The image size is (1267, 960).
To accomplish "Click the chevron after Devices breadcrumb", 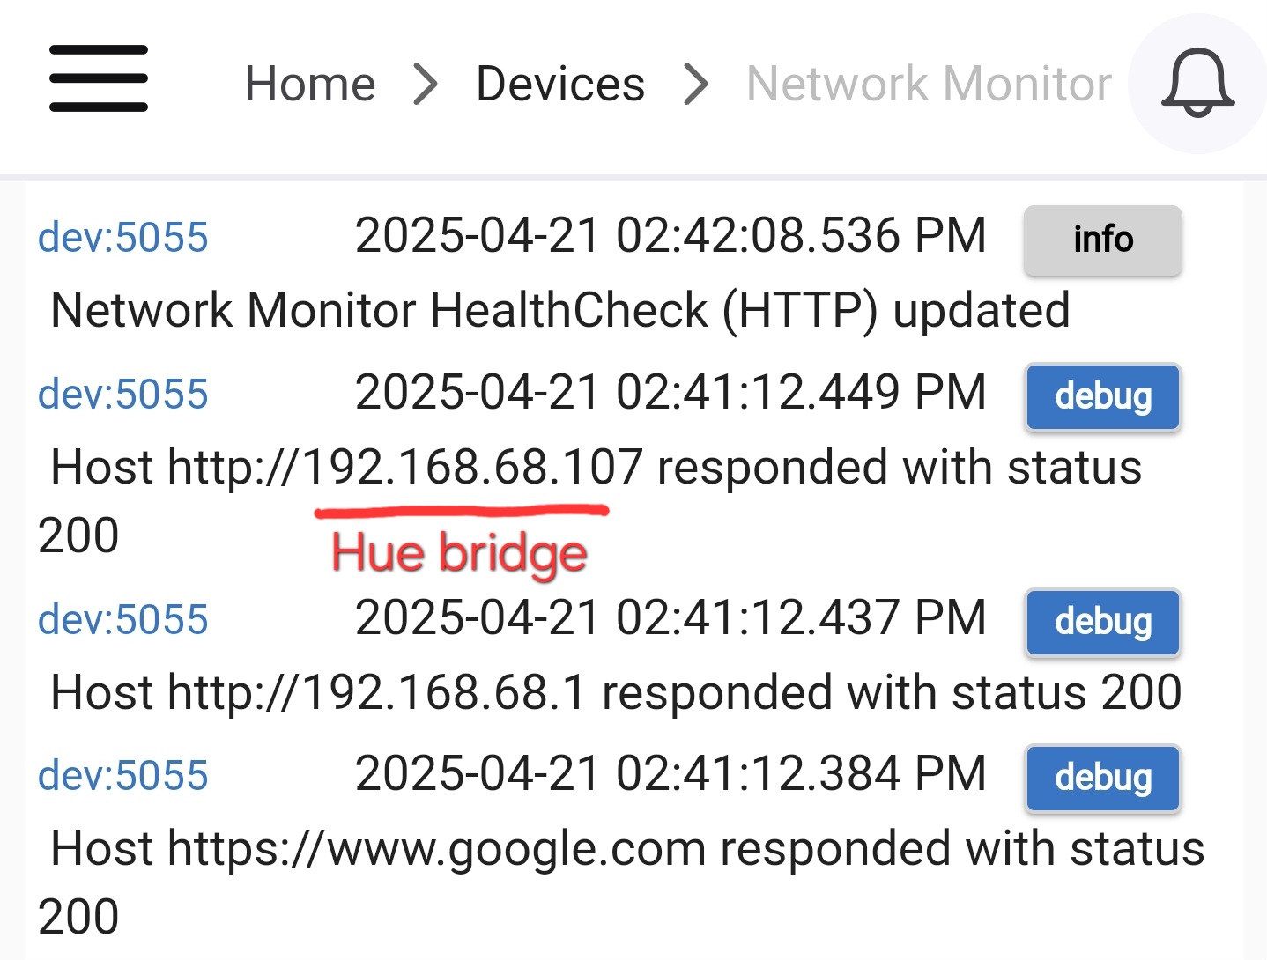I will click(x=696, y=85).
